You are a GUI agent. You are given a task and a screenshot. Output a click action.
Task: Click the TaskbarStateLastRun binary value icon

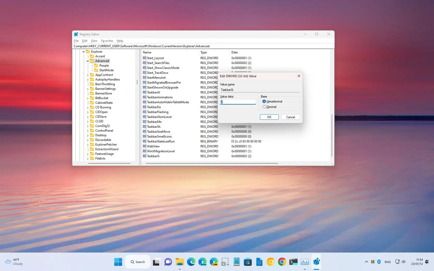144,141
